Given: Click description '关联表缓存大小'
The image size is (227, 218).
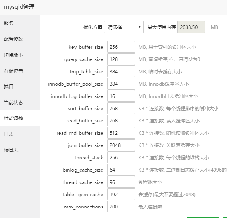Looking at the screenshot, I should pyautogui.click(x=183, y=145).
